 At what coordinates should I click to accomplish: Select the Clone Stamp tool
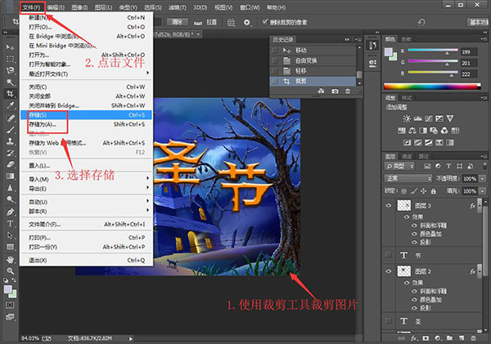pyautogui.click(x=10, y=141)
